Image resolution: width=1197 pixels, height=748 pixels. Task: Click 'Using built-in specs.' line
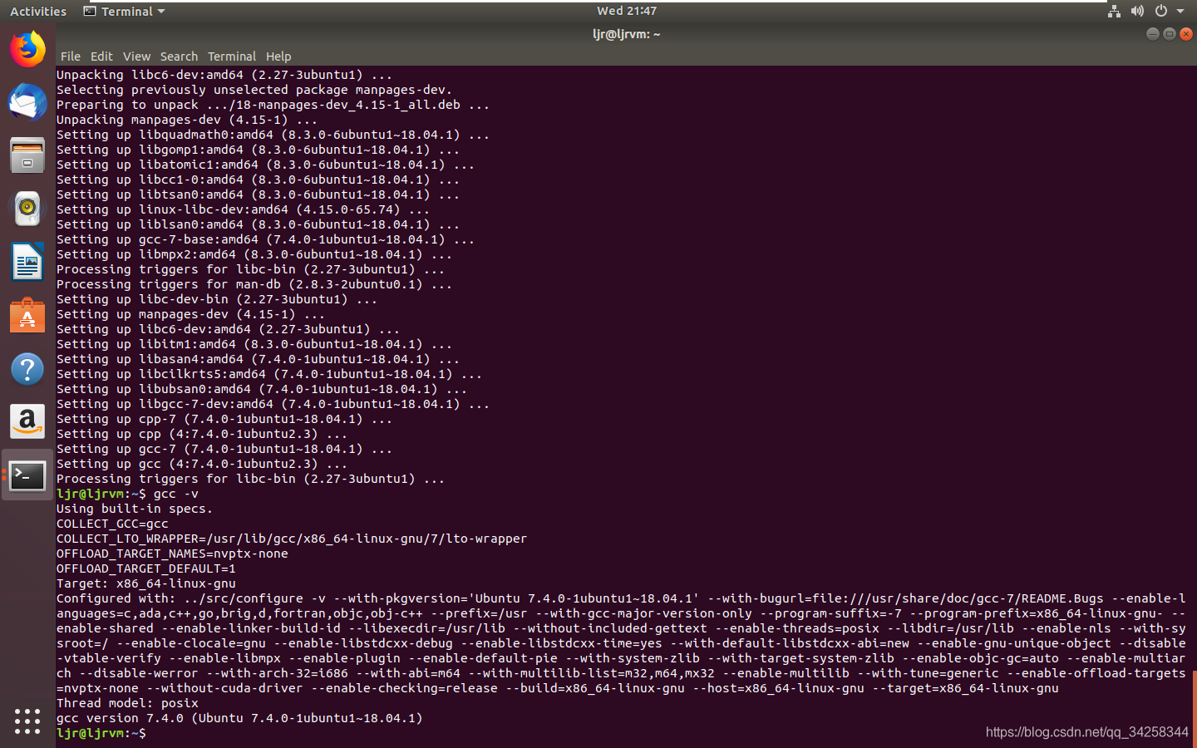click(135, 509)
